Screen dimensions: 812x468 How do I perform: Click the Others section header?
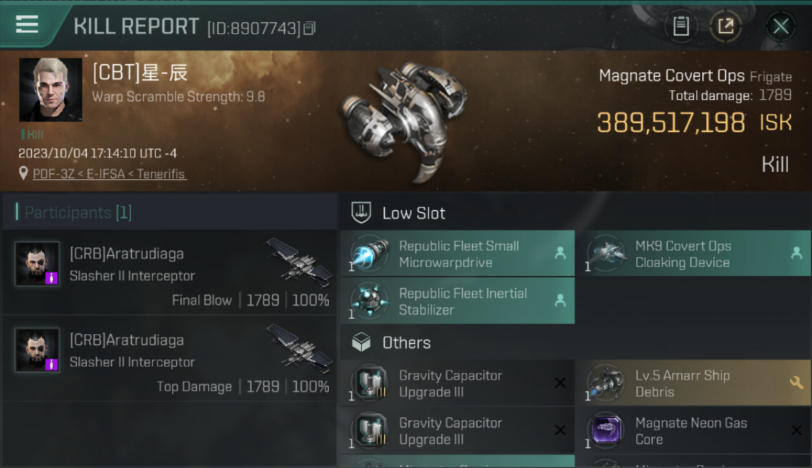tap(406, 343)
